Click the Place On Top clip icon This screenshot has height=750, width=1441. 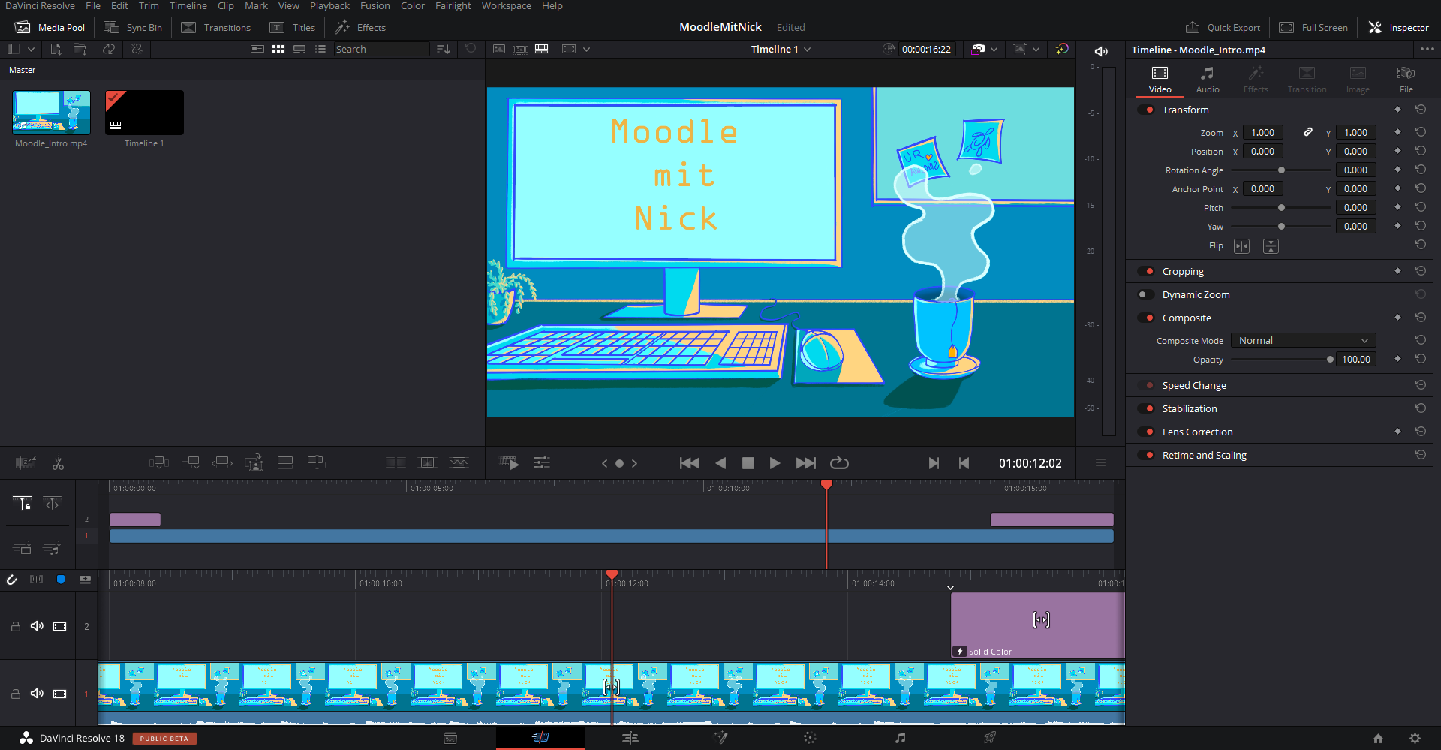[285, 462]
